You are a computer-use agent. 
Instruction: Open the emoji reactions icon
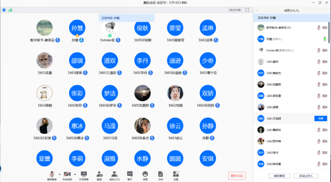click(x=145, y=175)
